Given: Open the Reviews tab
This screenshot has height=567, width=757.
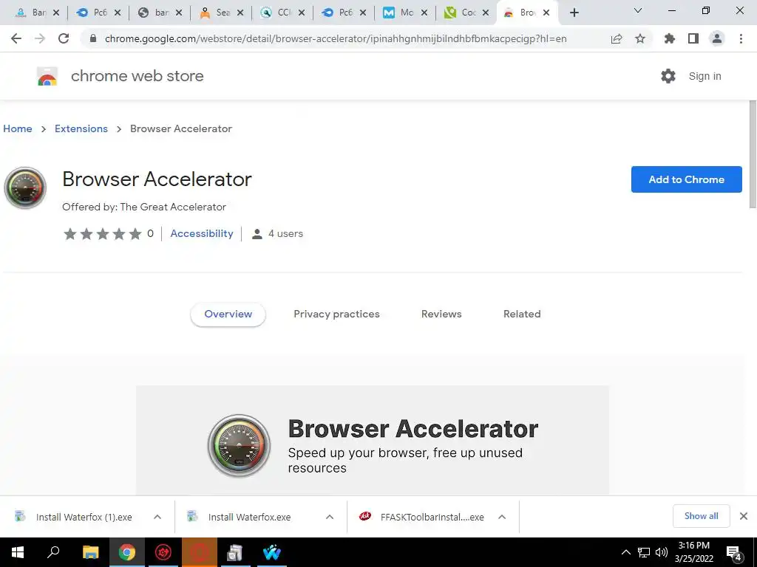Looking at the screenshot, I should tap(441, 315).
